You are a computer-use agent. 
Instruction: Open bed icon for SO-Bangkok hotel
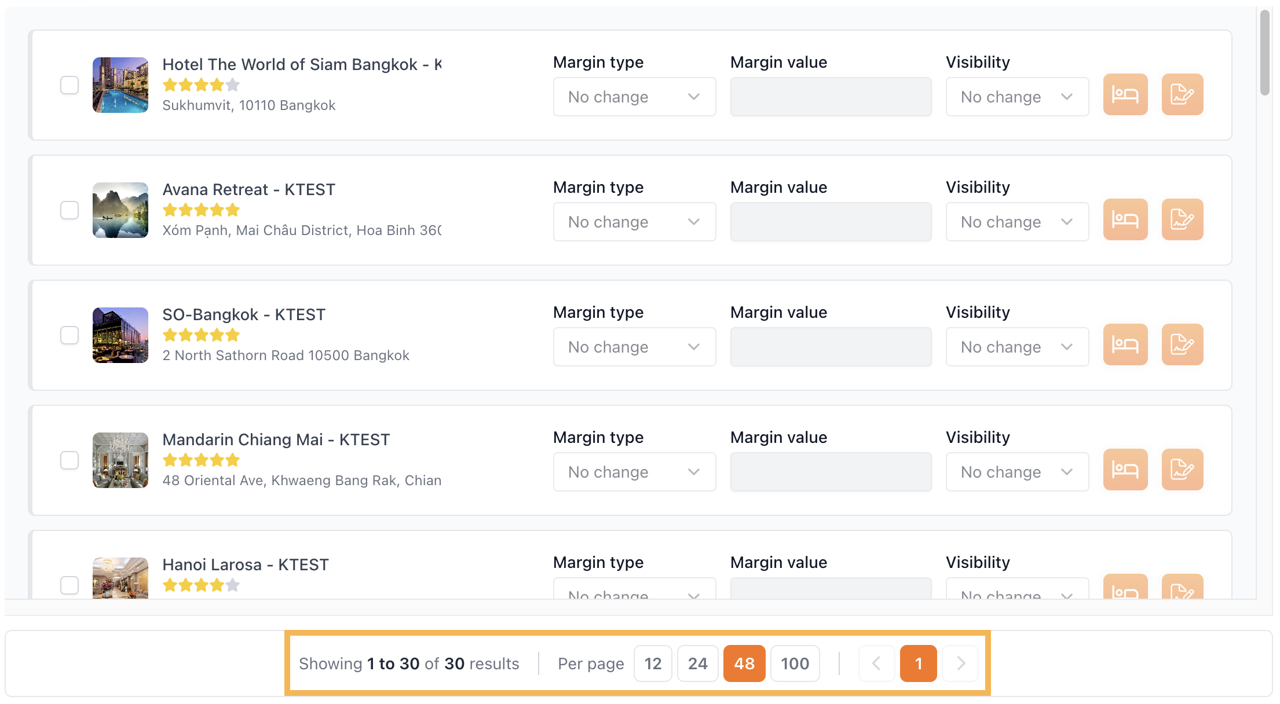click(1125, 344)
